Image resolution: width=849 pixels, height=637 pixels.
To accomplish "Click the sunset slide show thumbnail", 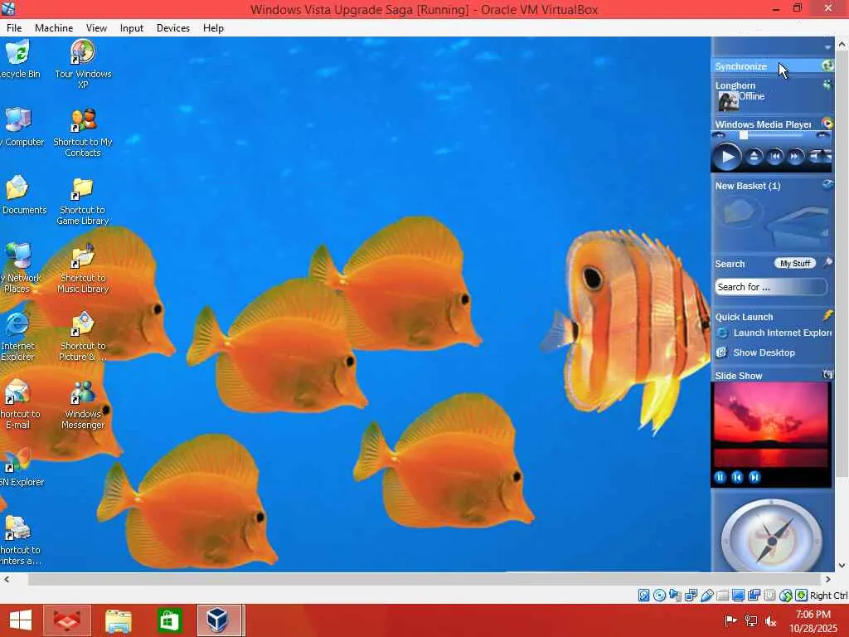I will pyautogui.click(x=771, y=425).
